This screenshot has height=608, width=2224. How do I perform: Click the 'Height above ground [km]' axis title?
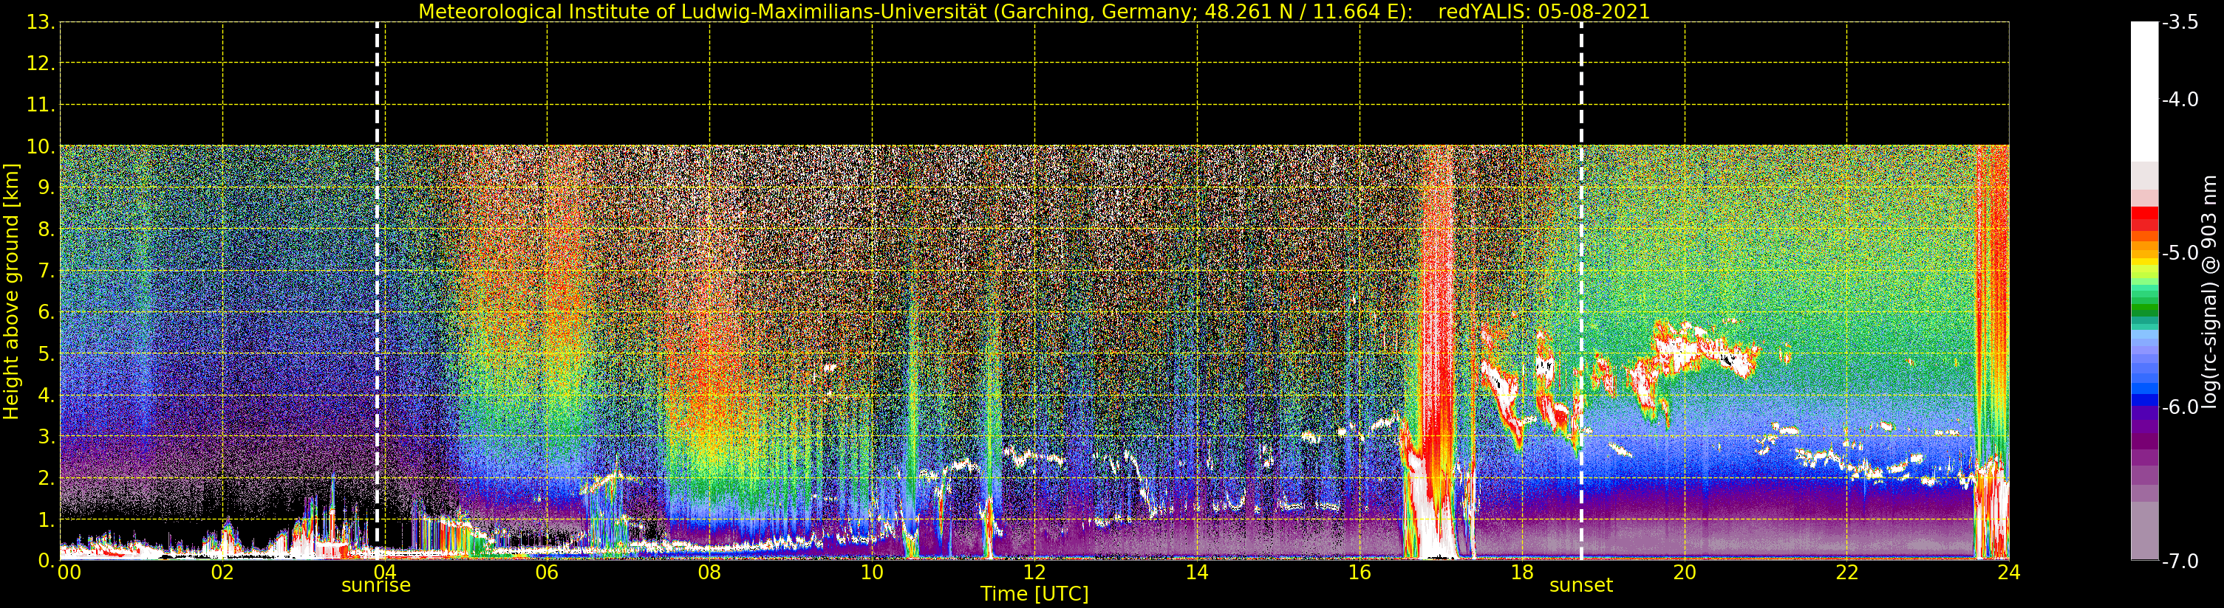click(x=11, y=291)
